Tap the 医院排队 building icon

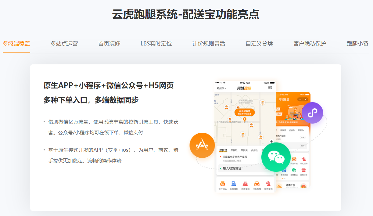(234, 184)
